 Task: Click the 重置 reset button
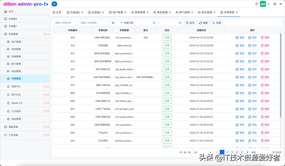tap(203, 23)
